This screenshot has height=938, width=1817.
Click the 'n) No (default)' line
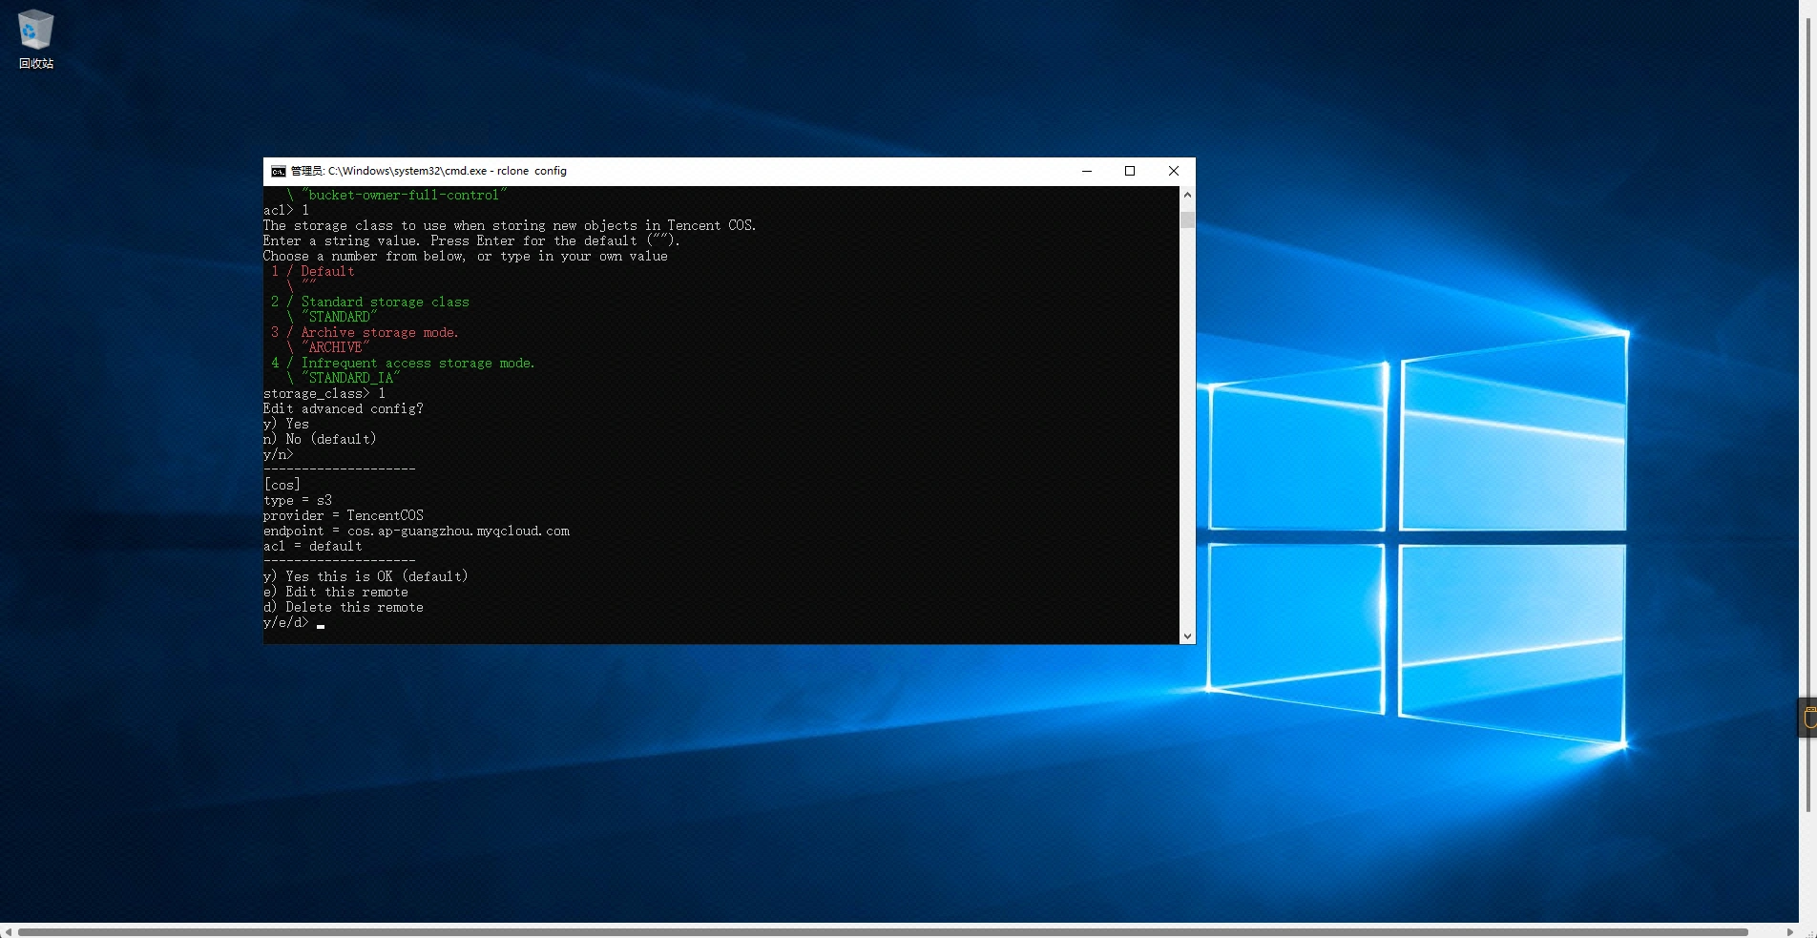point(320,439)
